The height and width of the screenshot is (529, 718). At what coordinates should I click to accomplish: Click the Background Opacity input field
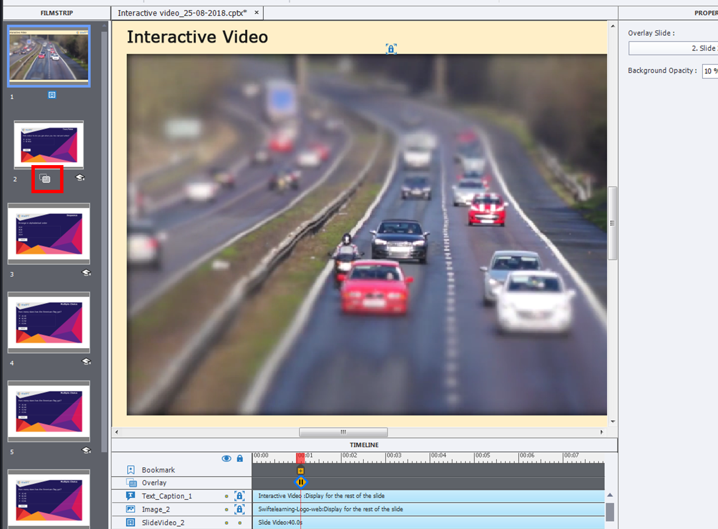(710, 71)
